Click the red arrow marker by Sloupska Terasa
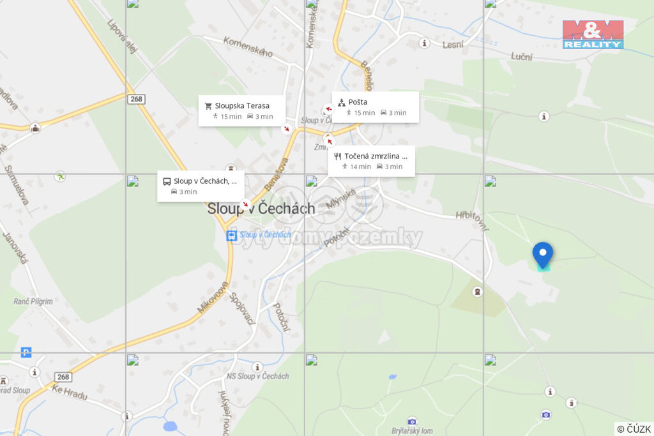The image size is (654, 436). click(286, 128)
